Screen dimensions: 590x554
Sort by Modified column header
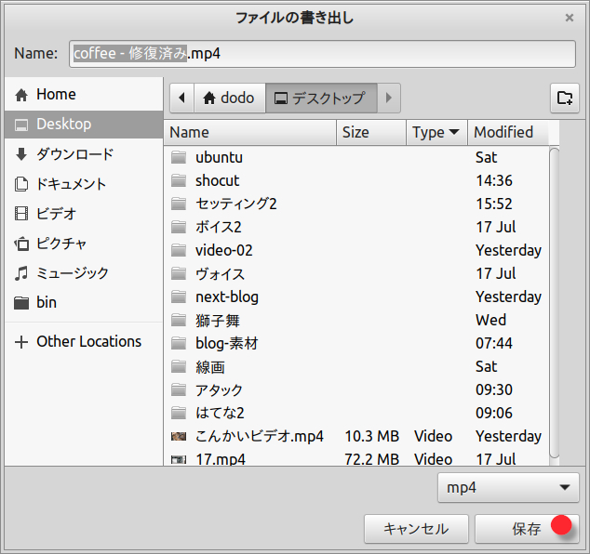coord(507,132)
